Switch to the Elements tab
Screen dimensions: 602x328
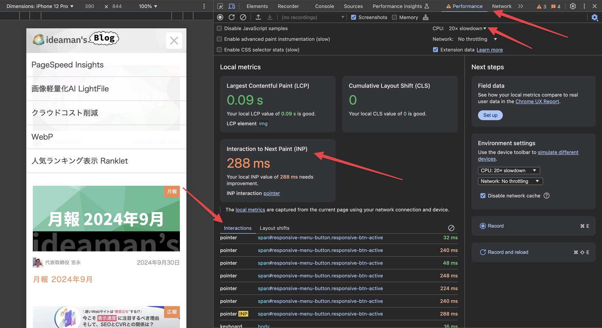click(x=257, y=6)
